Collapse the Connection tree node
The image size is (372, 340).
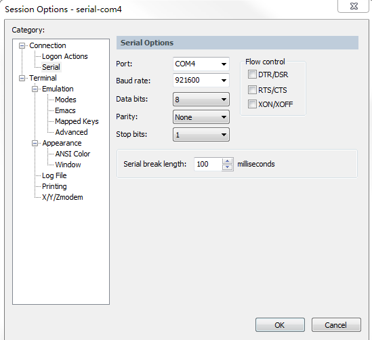click(x=22, y=45)
